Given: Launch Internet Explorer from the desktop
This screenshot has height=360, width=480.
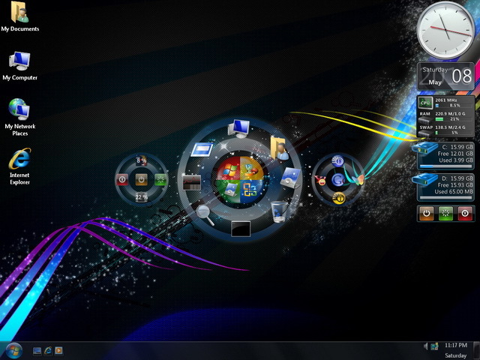Looking at the screenshot, I should coord(20,166).
